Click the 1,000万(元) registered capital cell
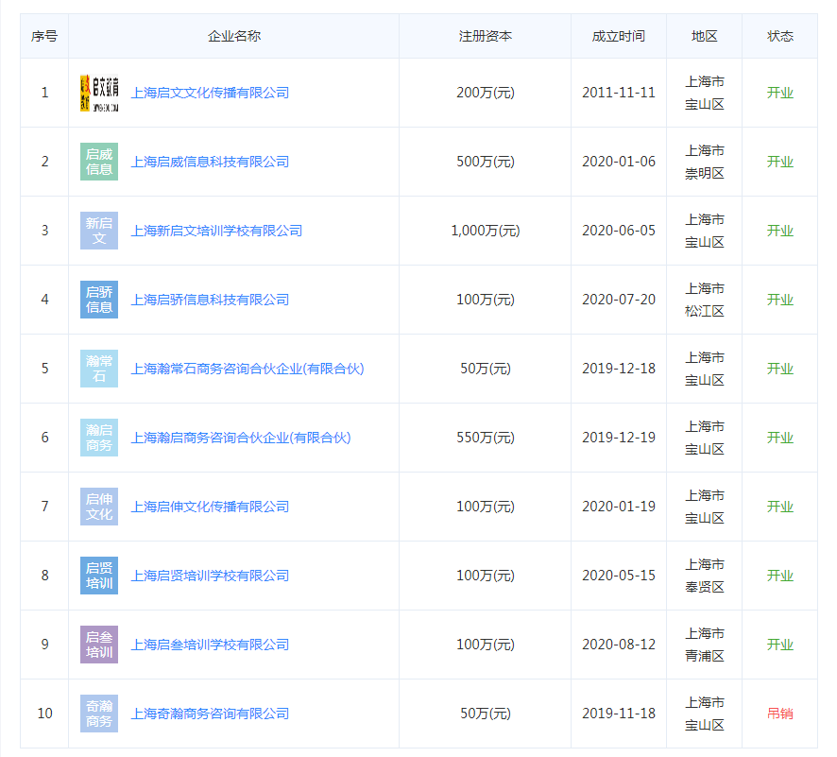Image resolution: width=837 pixels, height=757 pixels. coord(485,231)
